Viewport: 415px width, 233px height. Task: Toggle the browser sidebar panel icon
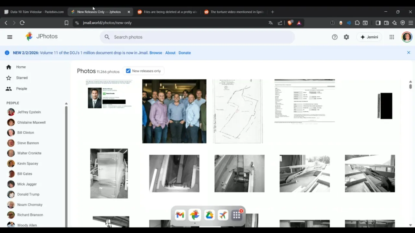(378, 23)
